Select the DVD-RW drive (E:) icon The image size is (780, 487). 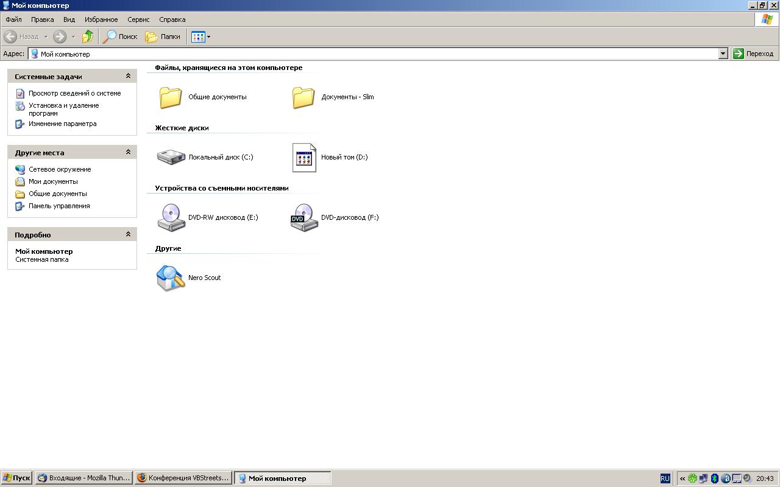pos(171,217)
